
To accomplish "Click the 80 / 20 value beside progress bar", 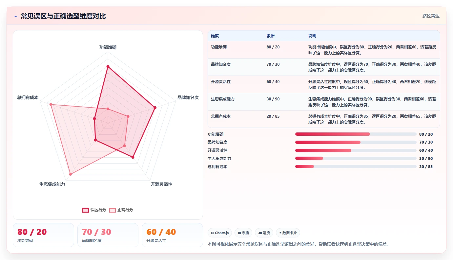I will tap(426, 134).
